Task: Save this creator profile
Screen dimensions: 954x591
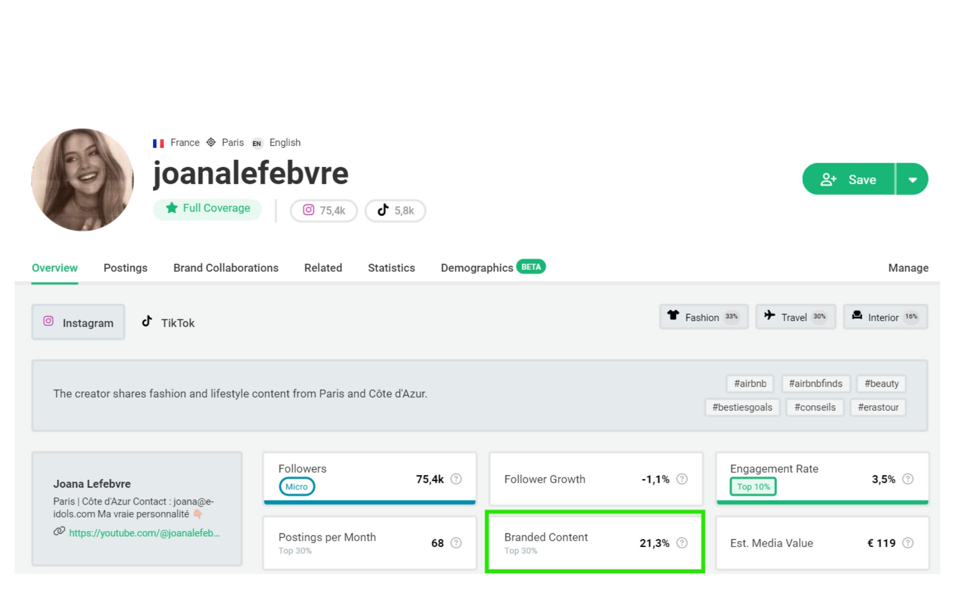Action: coord(848,179)
